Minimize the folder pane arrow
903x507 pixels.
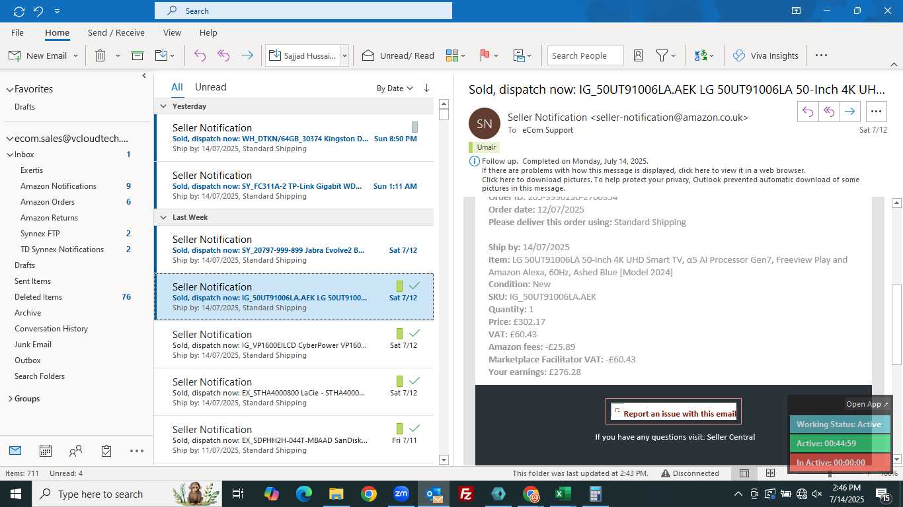(144, 76)
